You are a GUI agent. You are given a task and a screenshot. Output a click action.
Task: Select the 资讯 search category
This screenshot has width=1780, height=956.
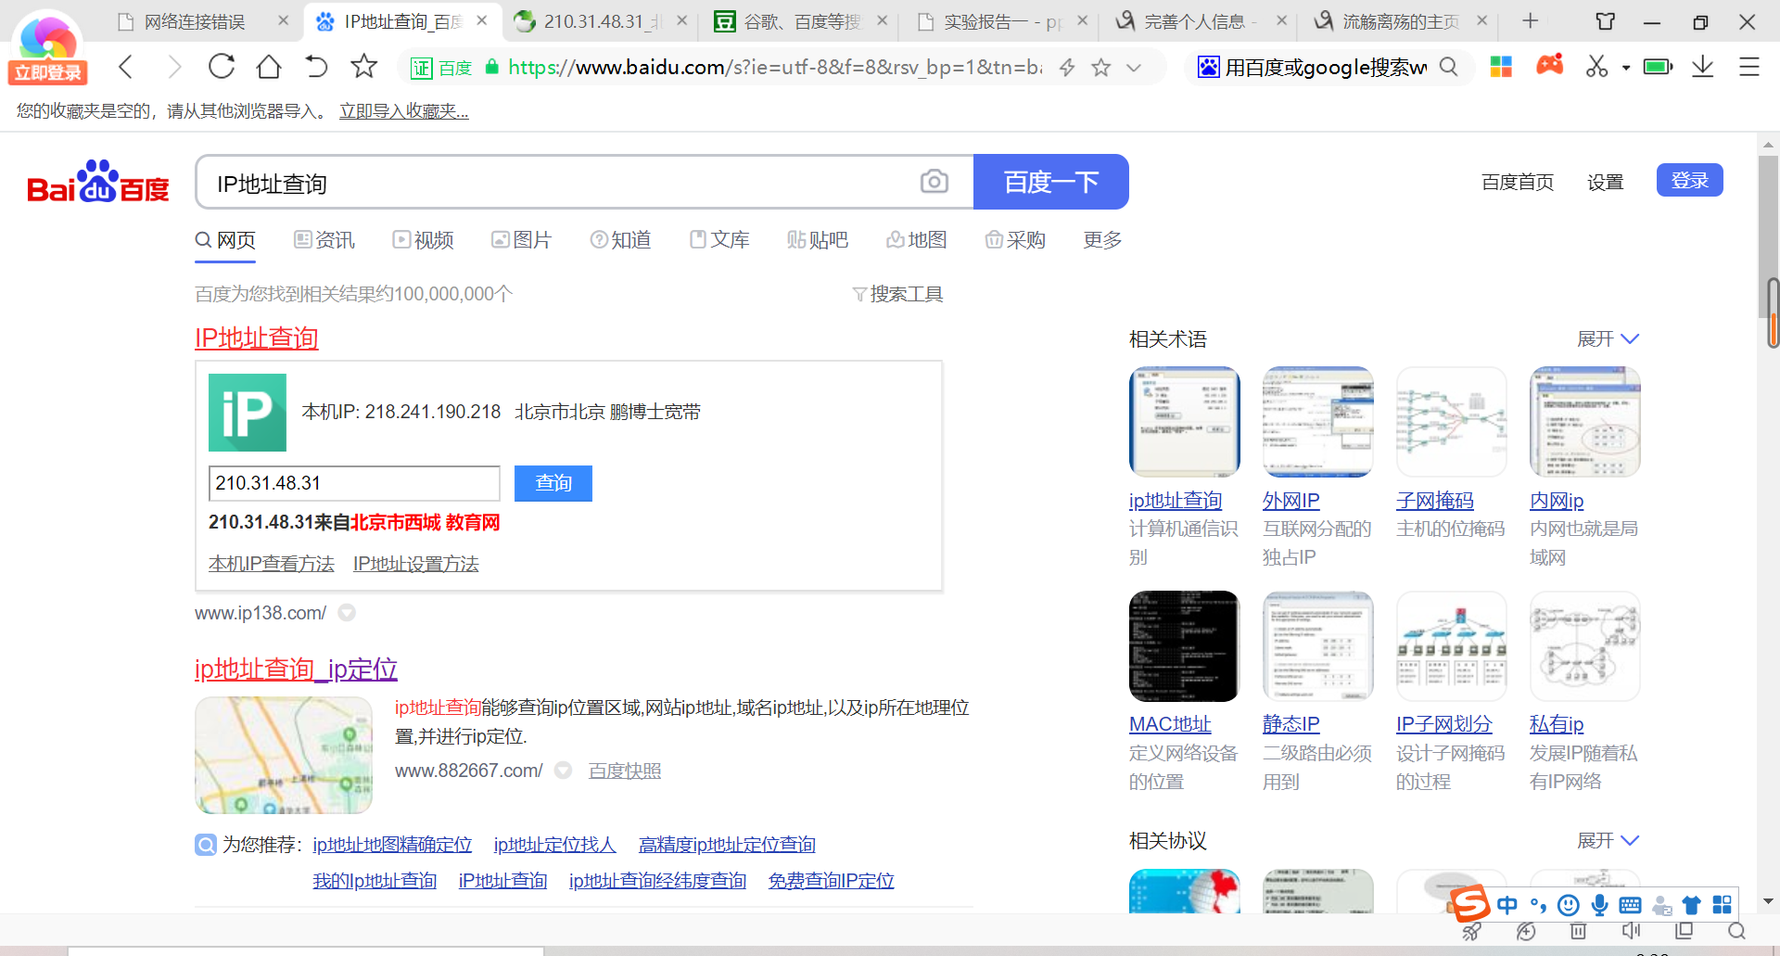[324, 240]
